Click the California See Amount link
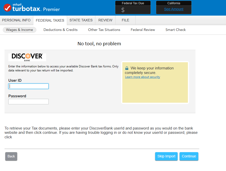Image resolution: width=226 pixels, height=171 pixels. (x=174, y=9)
